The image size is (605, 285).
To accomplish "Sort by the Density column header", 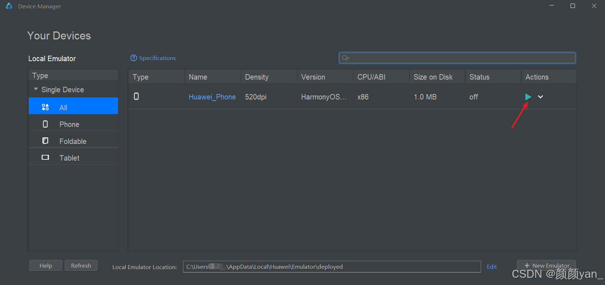I will pos(269,77).
